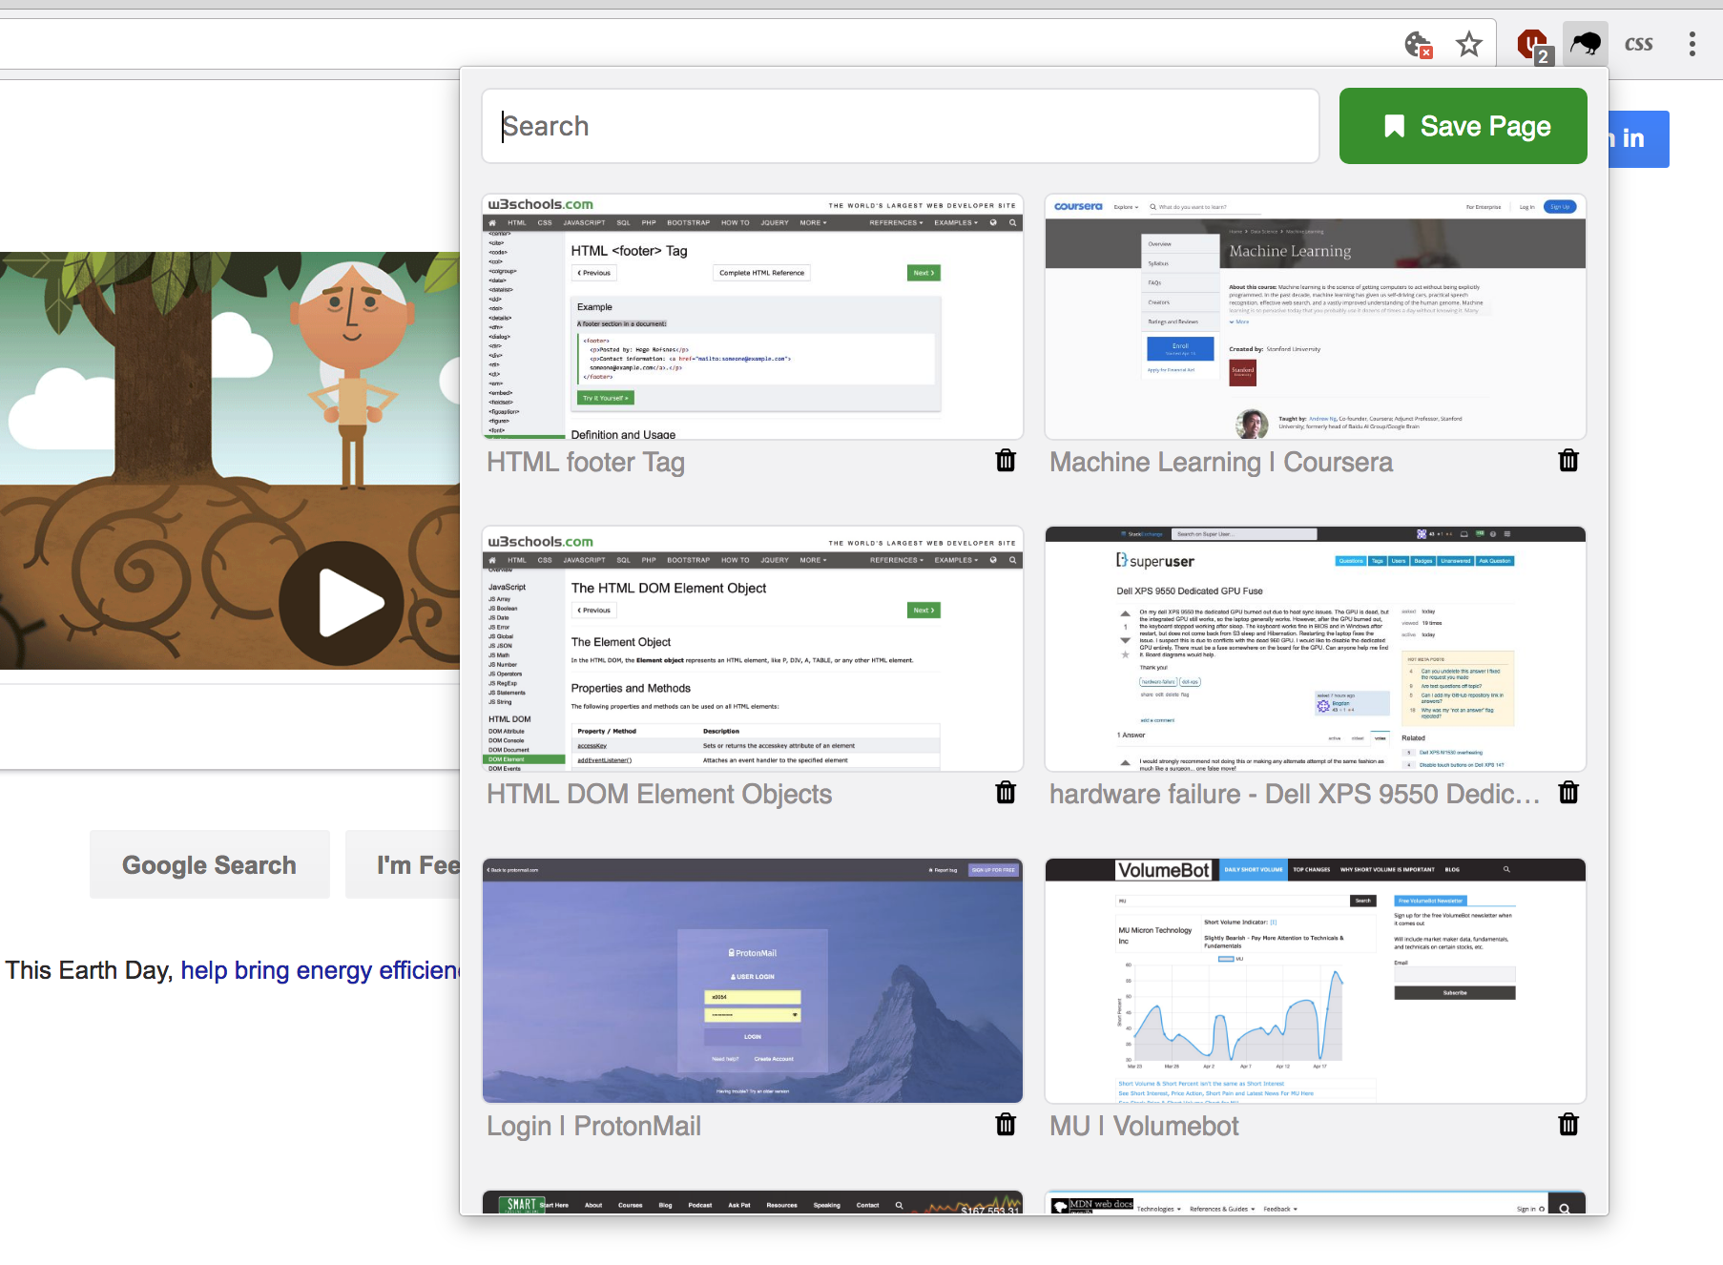Viewport: 1723px width, 1265px height.
Task: Open the 'HTML DOM Element Objects' title
Action: [659, 795]
